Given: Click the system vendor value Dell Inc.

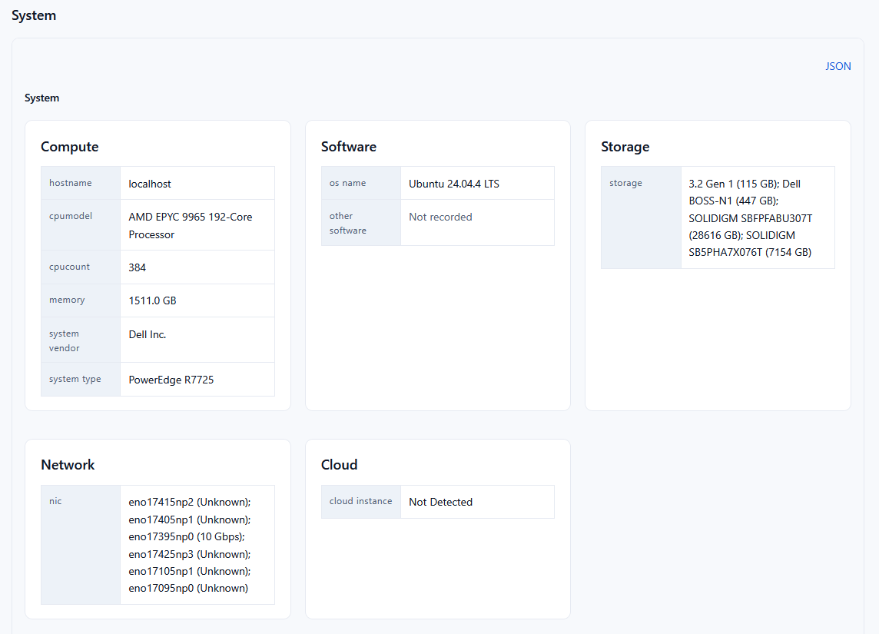Looking at the screenshot, I should click(x=148, y=334).
